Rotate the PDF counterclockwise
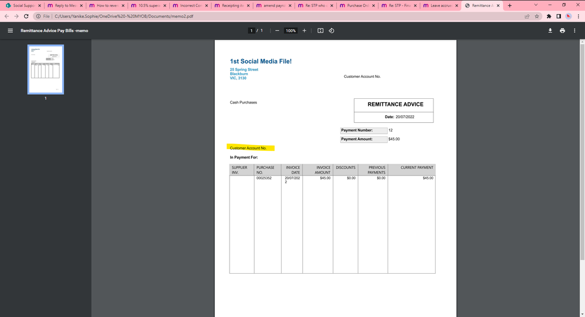The image size is (585, 317). click(331, 30)
